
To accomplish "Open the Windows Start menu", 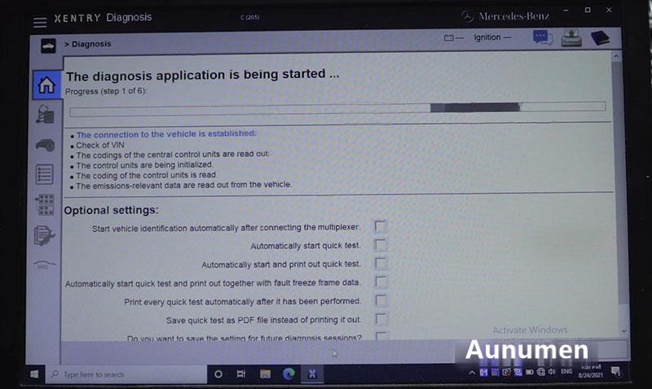I will click(34, 374).
